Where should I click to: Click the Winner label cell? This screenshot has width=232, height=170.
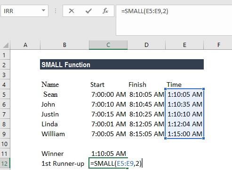pos(64,154)
